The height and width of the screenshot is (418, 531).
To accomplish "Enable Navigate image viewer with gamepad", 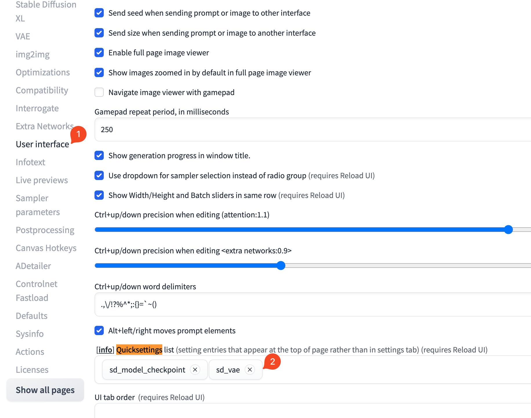I will 99,92.
